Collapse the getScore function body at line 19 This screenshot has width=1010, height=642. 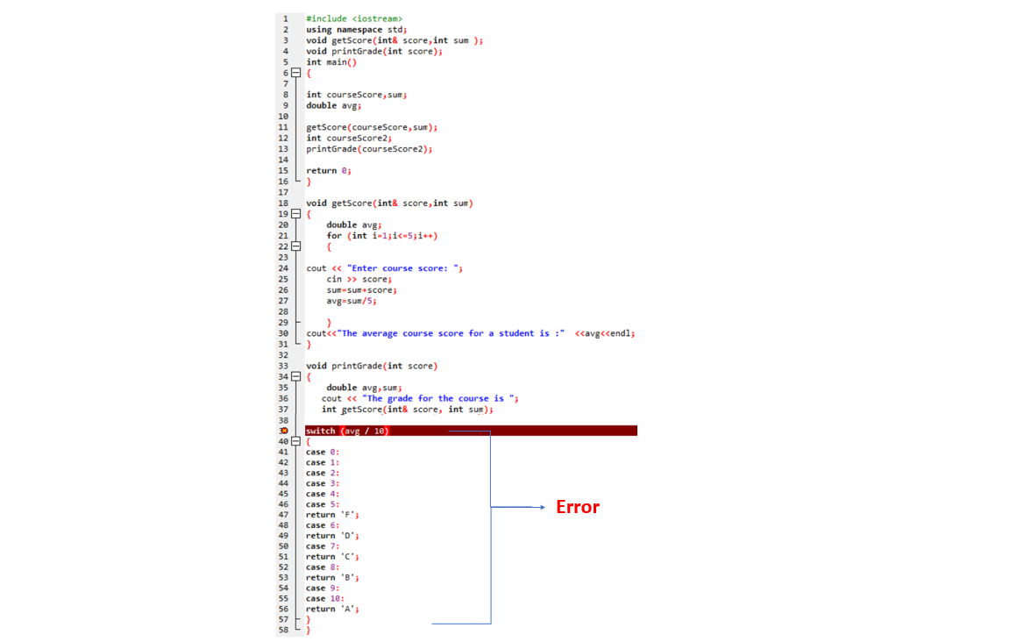(x=295, y=213)
